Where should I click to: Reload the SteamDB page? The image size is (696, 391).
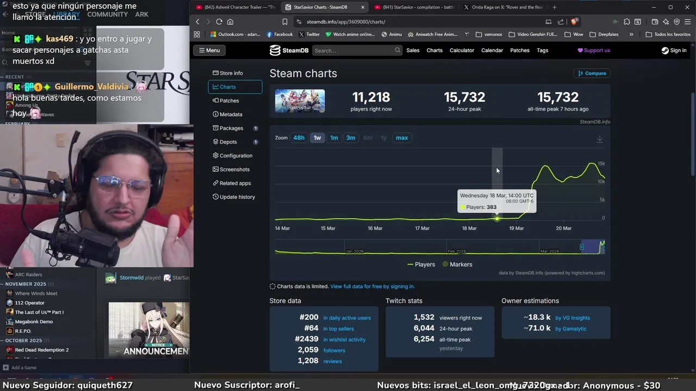(x=219, y=22)
